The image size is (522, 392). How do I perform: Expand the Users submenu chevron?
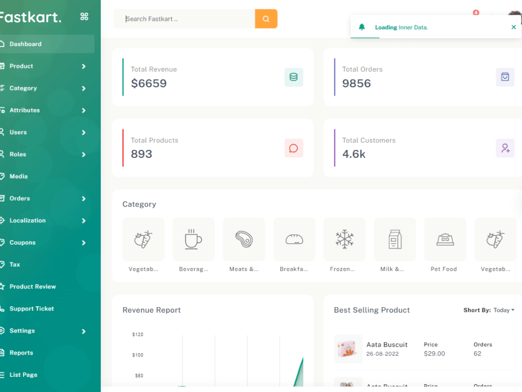pyautogui.click(x=84, y=132)
